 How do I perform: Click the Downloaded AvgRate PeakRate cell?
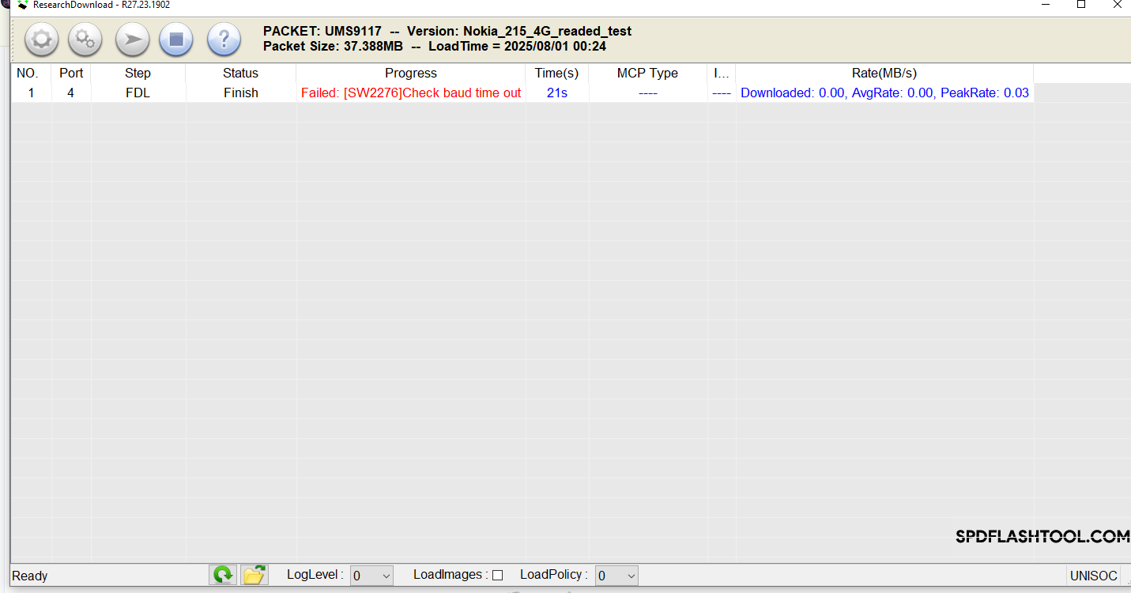884,93
